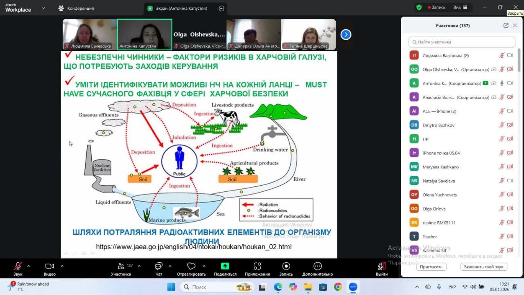Start recording with Запись toolbar icon
This screenshot has width=524, height=295.
click(x=286, y=266)
